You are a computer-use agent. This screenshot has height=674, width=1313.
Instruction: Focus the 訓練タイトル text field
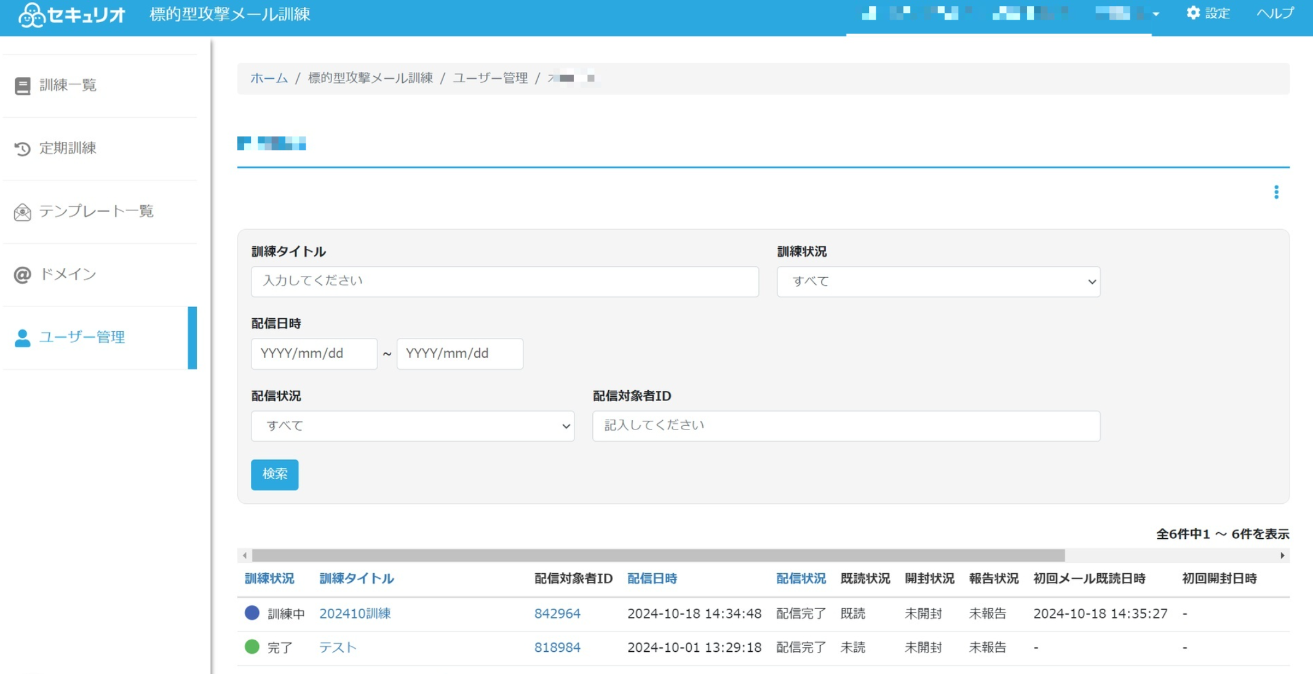point(504,281)
